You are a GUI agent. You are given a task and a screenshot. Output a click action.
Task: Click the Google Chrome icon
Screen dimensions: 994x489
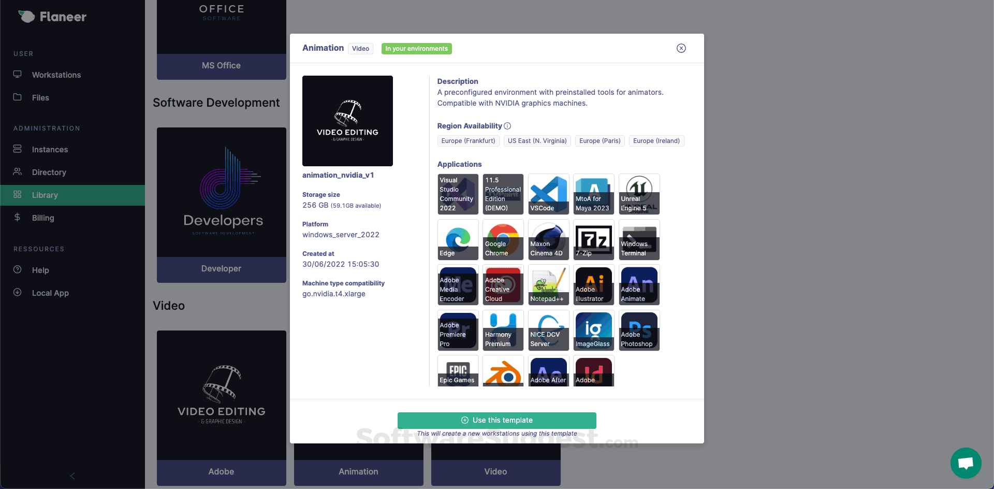tap(503, 240)
